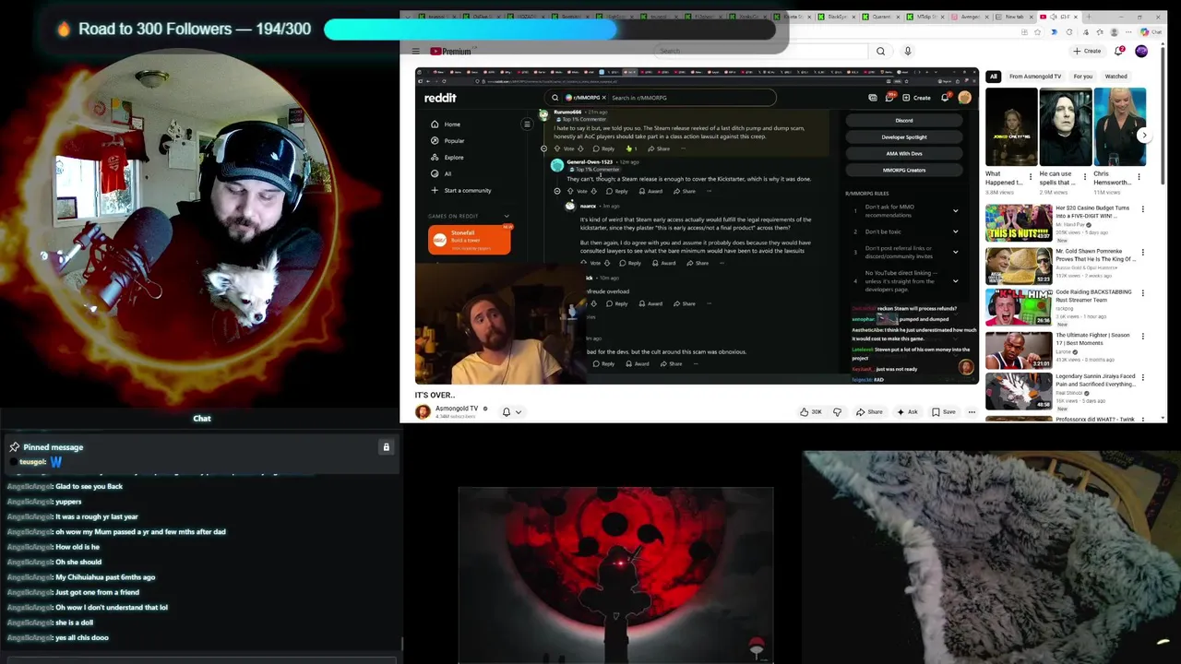This screenshot has width=1181, height=664.
Task: Click the pin icon beside Pinned message
Action: [x=14, y=447]
